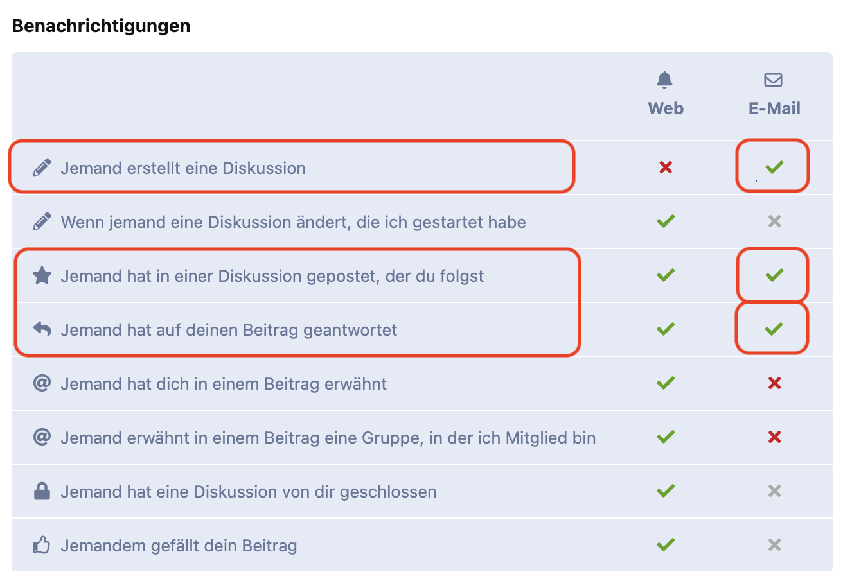Click the pencil icon beside 'Jemand erstellt eine Diskussion'
Image resolution: width=843 pixels, height=581 pixels.
42,168
